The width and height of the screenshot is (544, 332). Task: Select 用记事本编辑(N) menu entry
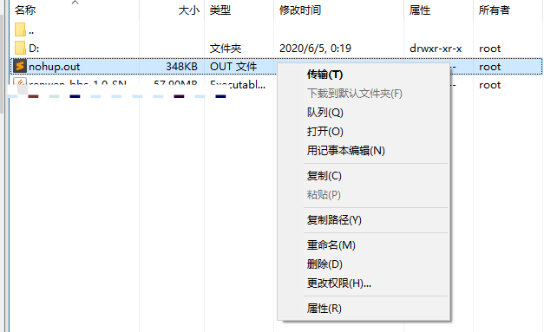(x=346, y=151)
